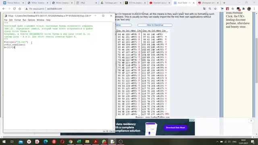Click the Hex to Decimal button
Image resolution: width=258 pixels, height=145 pixels.
(155, 25)
